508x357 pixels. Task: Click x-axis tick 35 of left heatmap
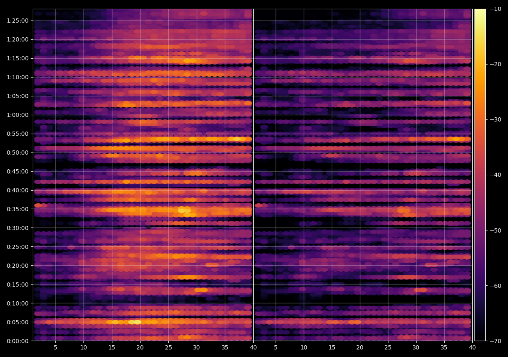coord(225,348)
